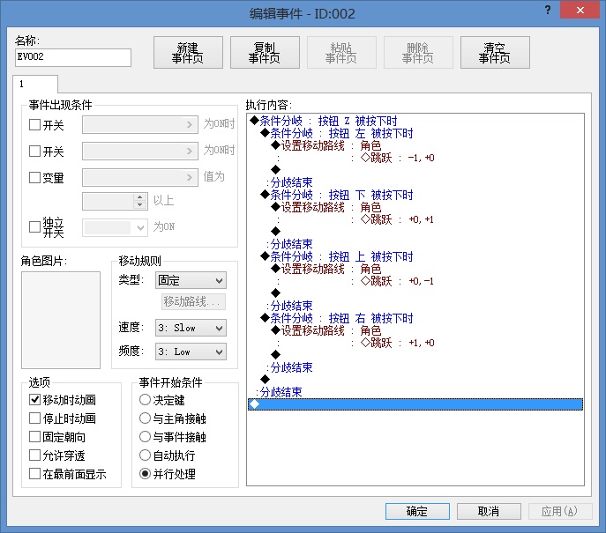Click the help question mark icon
Screen dimensions: 606x533
click(x=548, y=10)
